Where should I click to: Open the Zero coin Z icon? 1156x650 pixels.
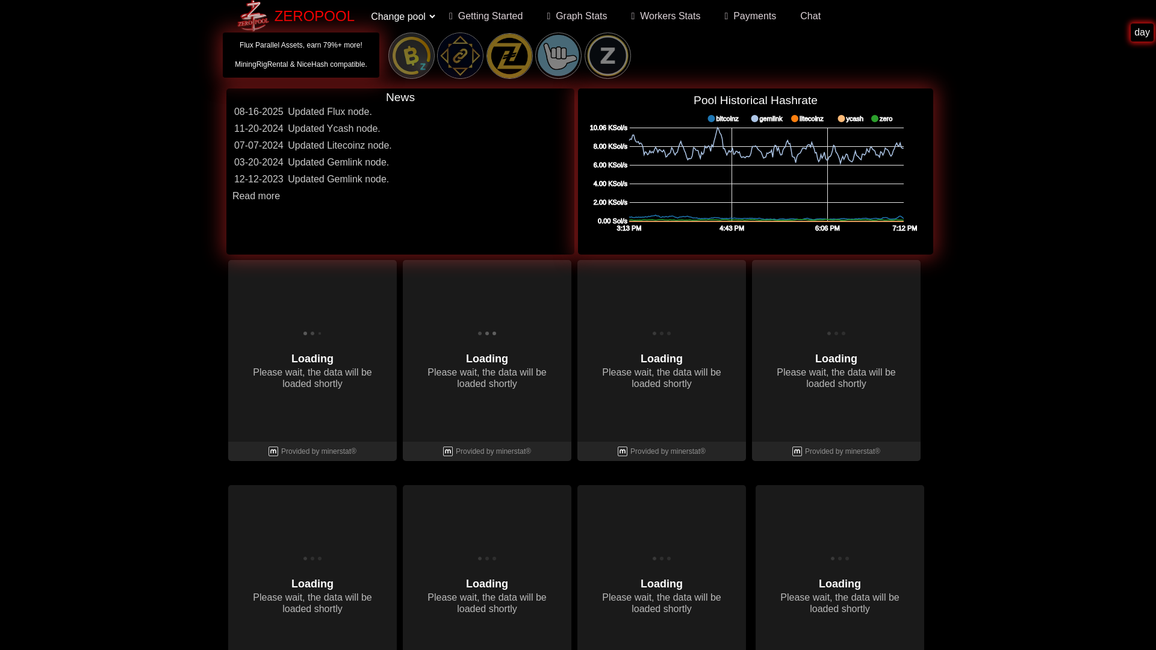pos(608,55)
